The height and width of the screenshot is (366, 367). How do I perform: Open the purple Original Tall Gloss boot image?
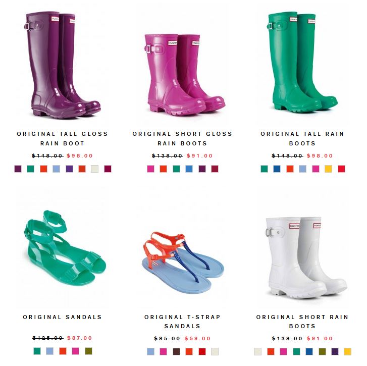[x=62, y=65]
